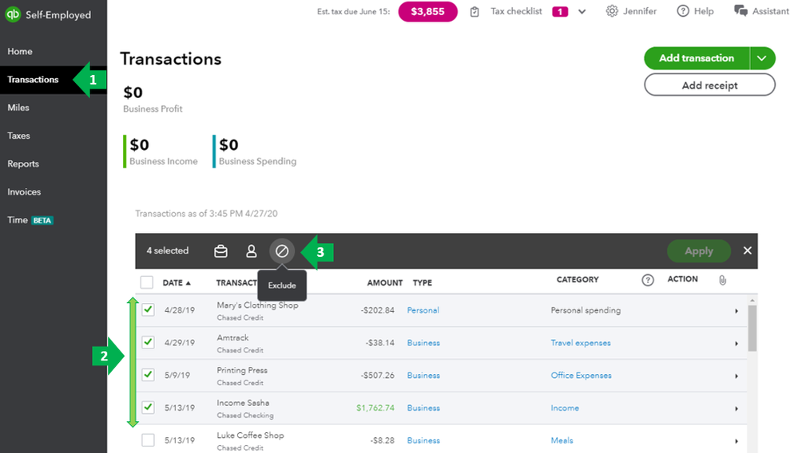Click the CATEGORY column header
Viewport: 798px width, 453px height.
(x=578, y=280)
